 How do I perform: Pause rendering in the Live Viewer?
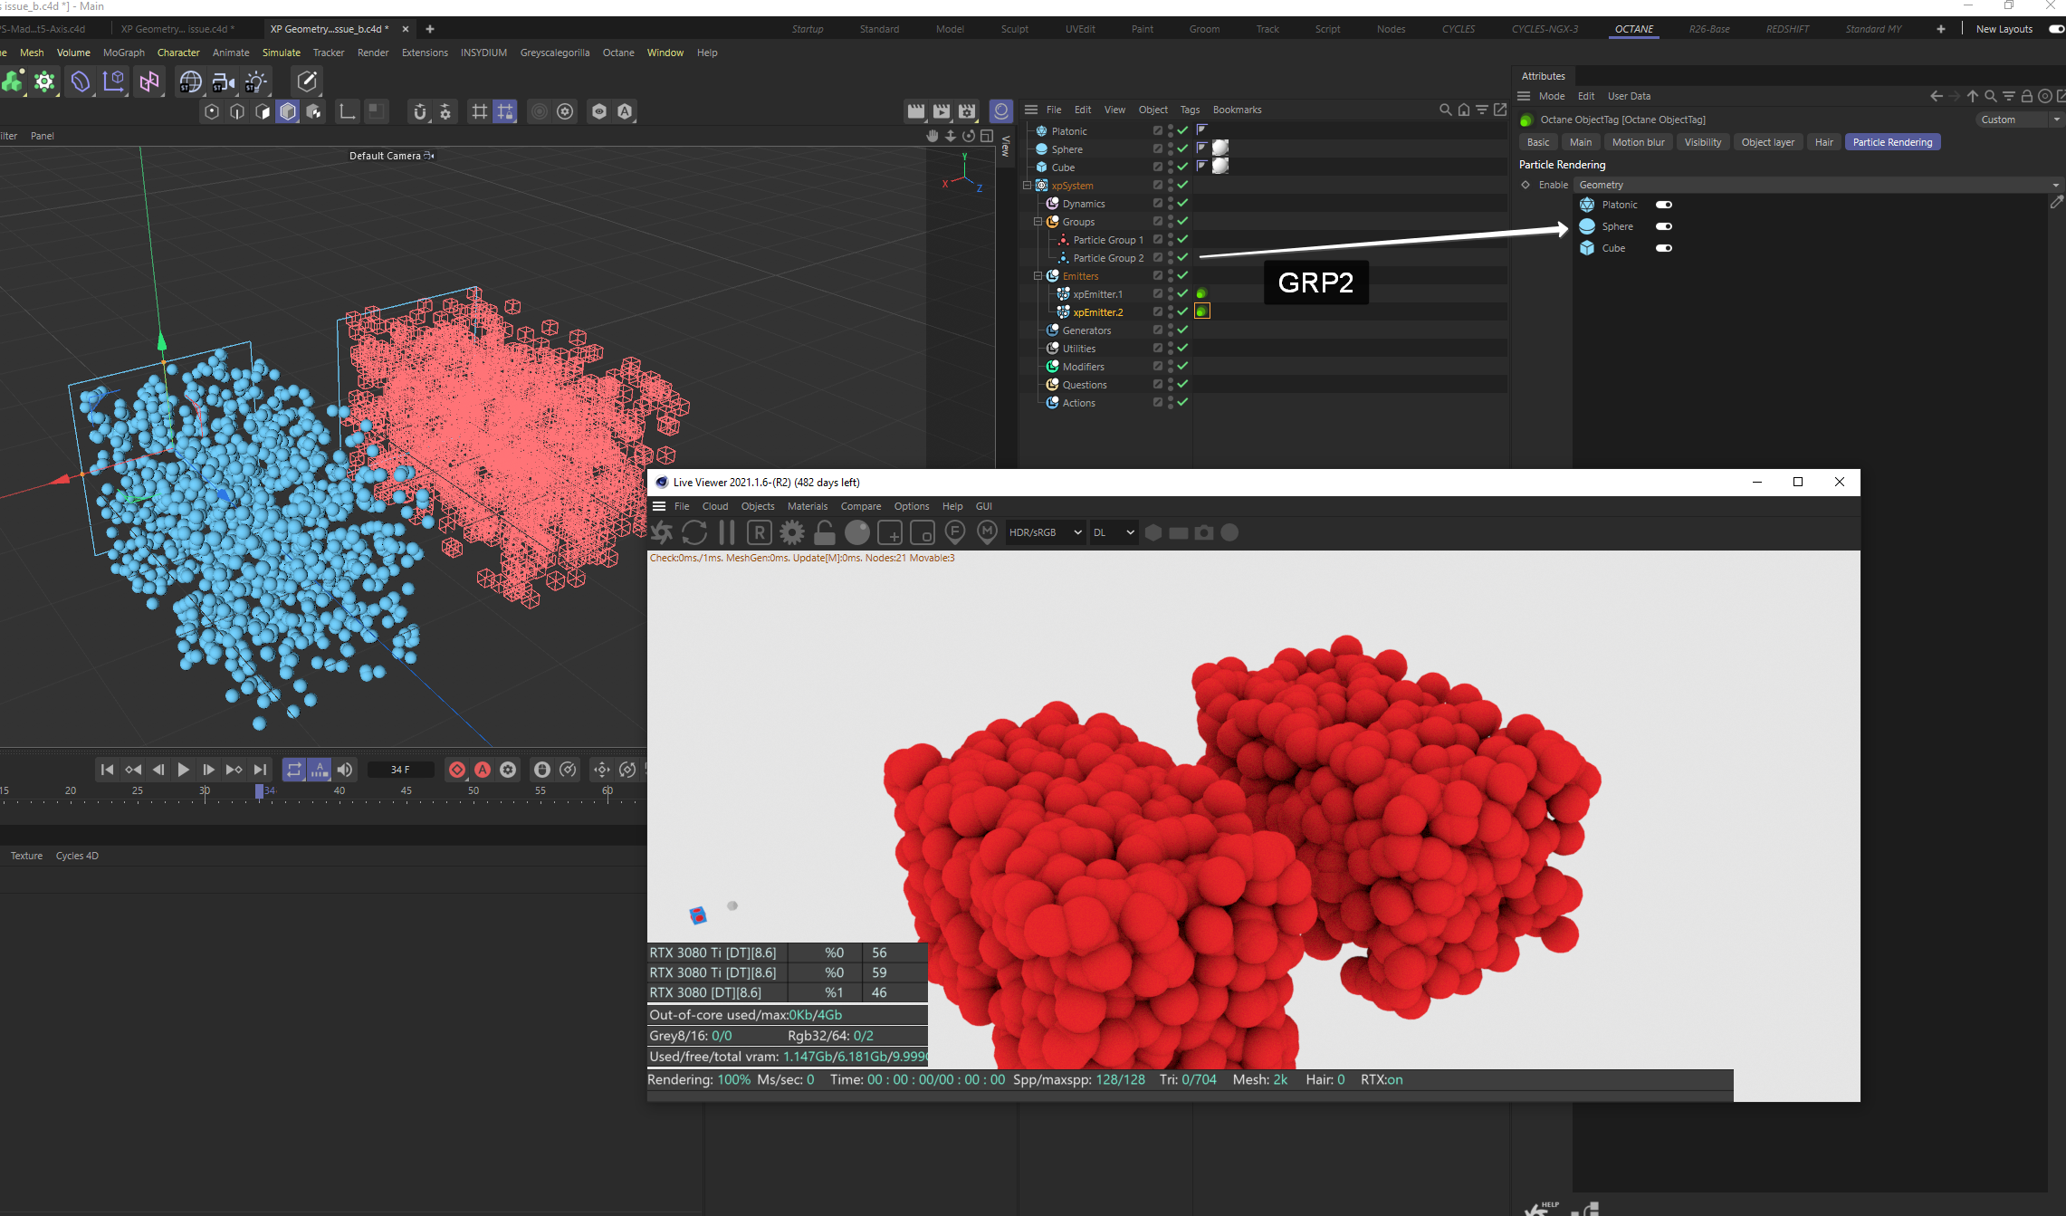click(x=727, y=532)
